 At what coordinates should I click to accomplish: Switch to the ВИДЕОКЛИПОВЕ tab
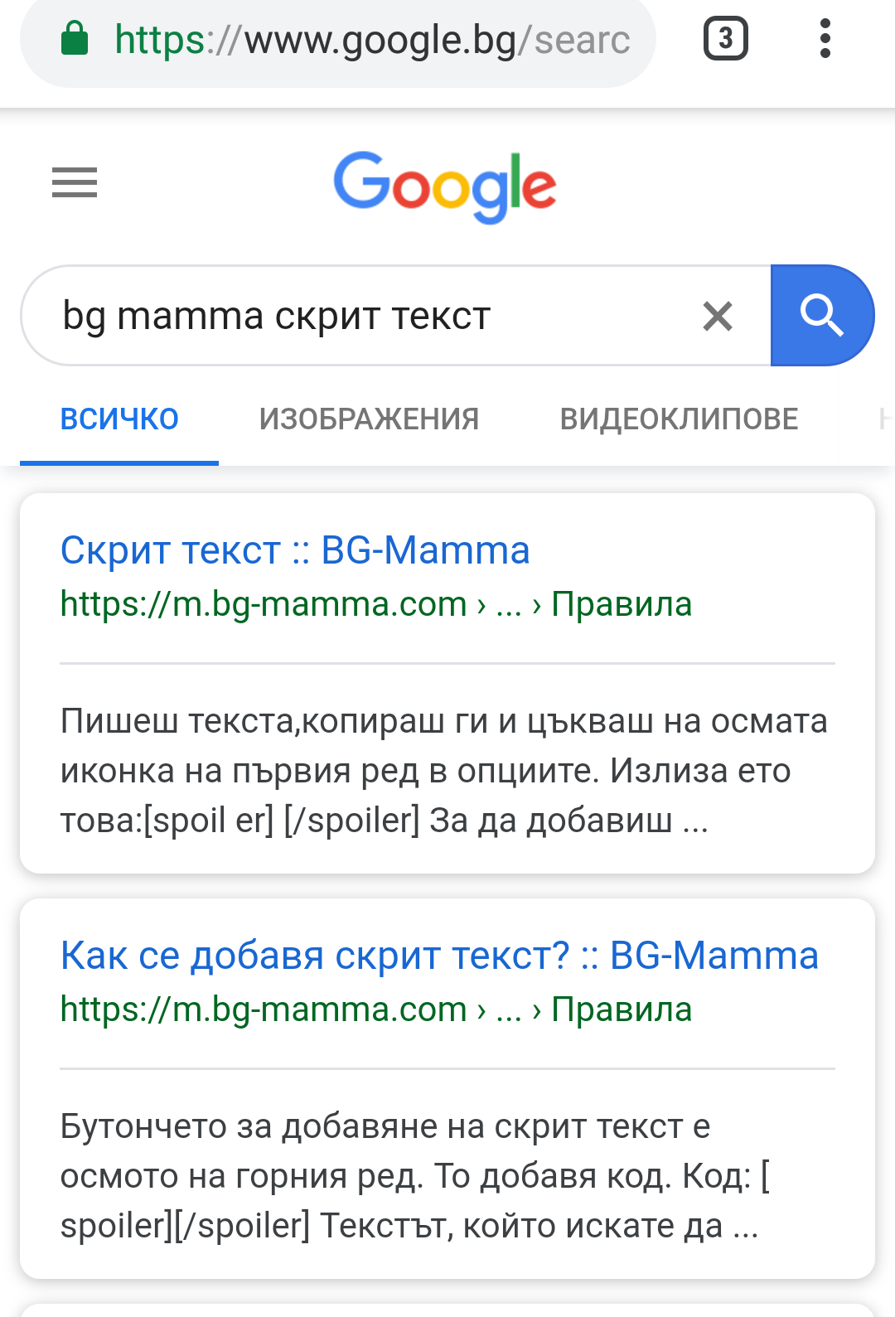[679, 419]
